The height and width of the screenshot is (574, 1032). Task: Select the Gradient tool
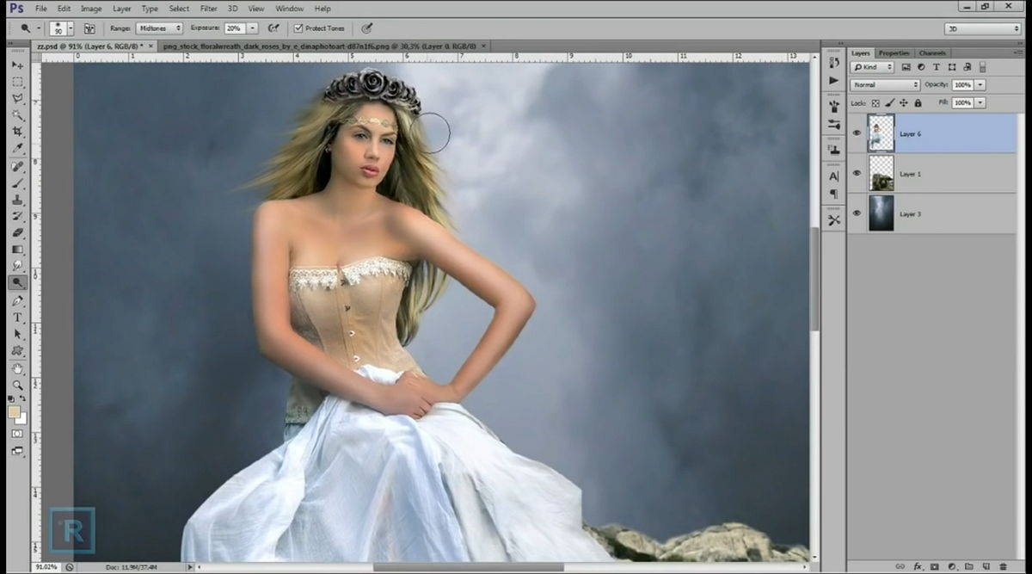click(17, 250)
